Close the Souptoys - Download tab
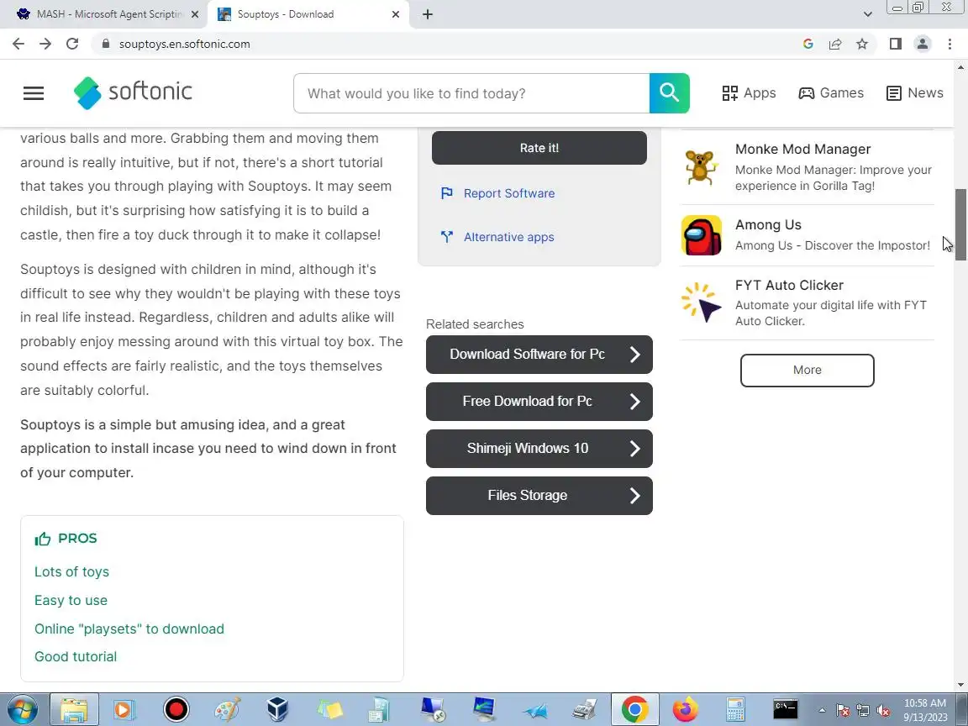 click(x=396, y=14)
